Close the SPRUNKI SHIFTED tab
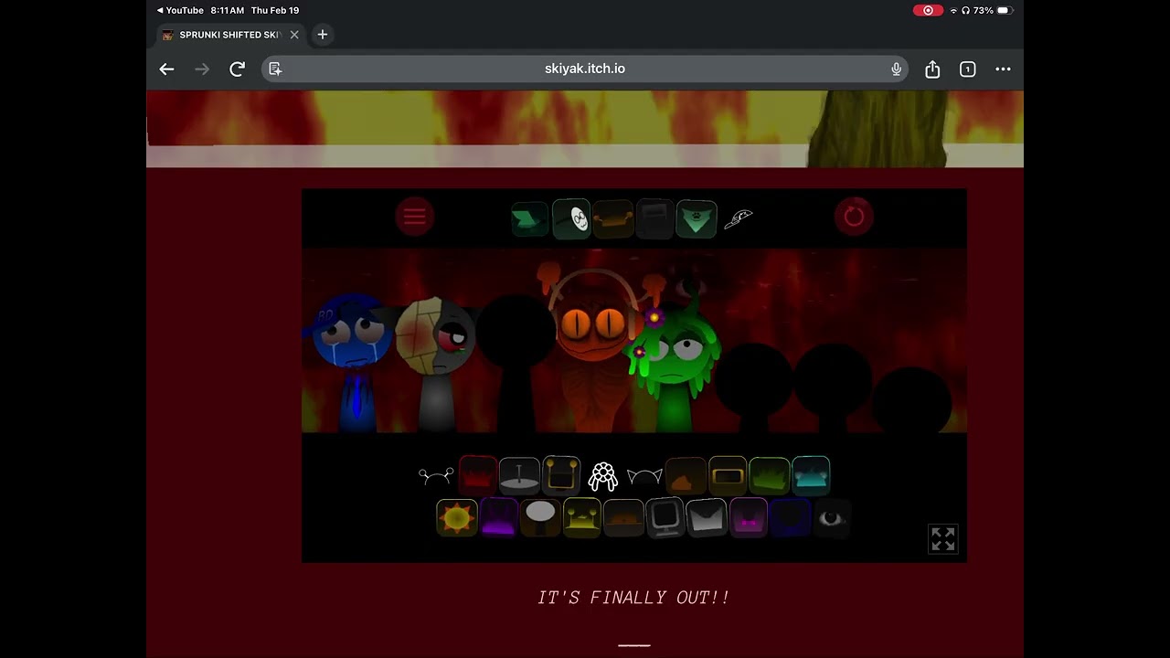 294,35
